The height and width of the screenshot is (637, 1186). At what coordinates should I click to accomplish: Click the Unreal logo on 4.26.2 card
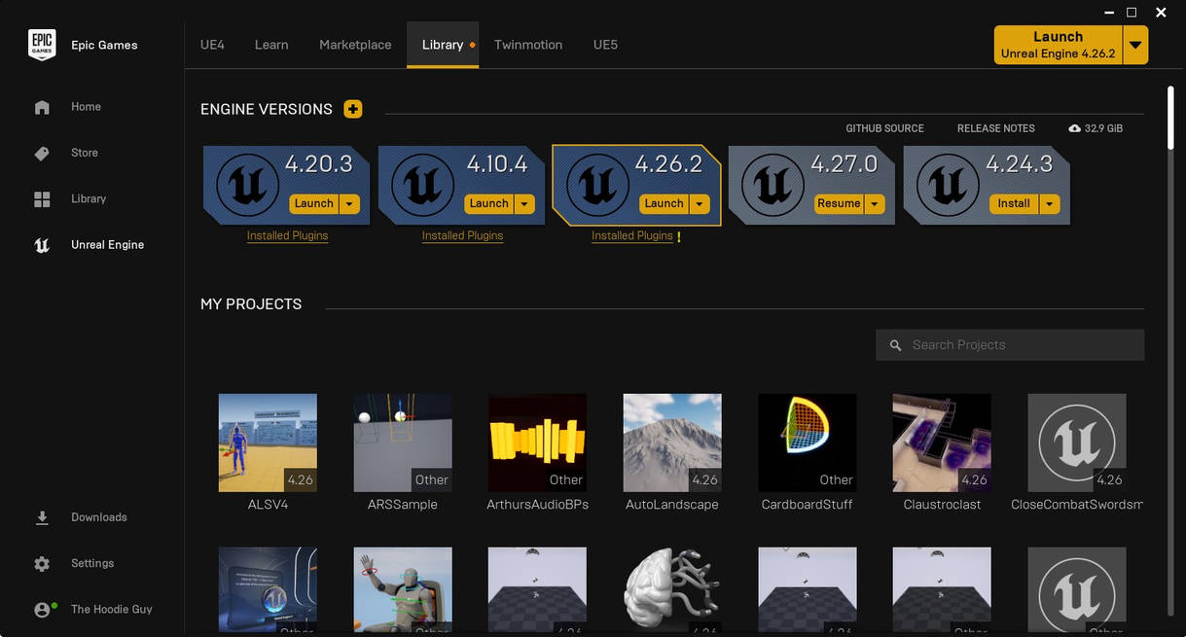point(597,185)
